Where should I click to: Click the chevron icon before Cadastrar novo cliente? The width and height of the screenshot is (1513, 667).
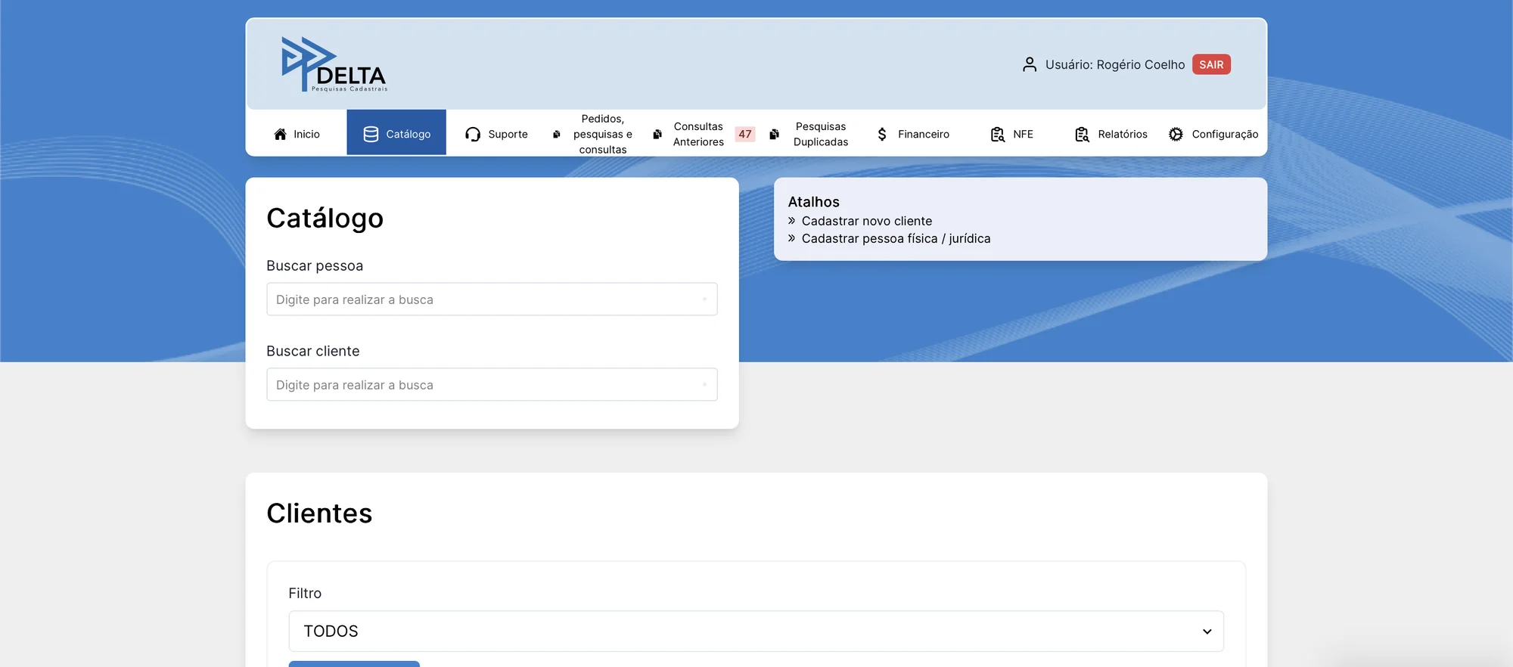(792, 221)
